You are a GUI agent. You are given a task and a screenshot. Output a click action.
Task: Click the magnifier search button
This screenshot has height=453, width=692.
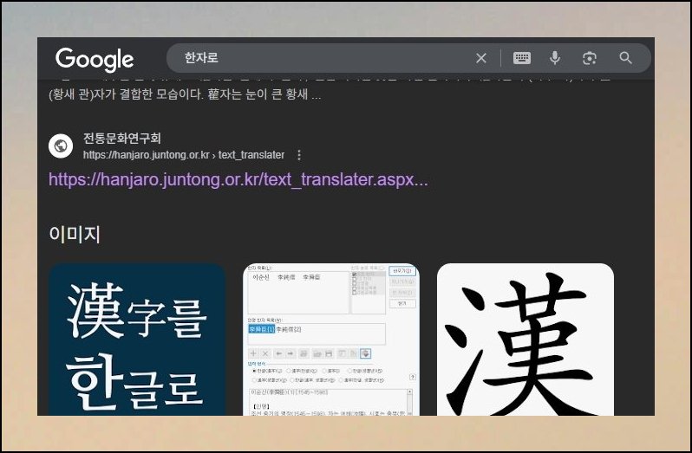pos(625,58)
